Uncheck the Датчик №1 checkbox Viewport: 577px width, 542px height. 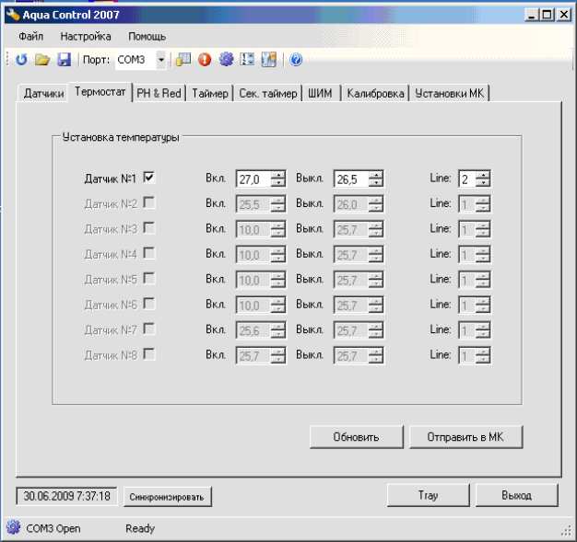tap(148, 179)
